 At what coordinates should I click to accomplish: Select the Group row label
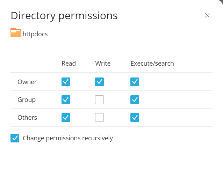27,99
